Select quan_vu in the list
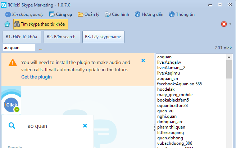The image size is (236, 148). tap(165, 111)
